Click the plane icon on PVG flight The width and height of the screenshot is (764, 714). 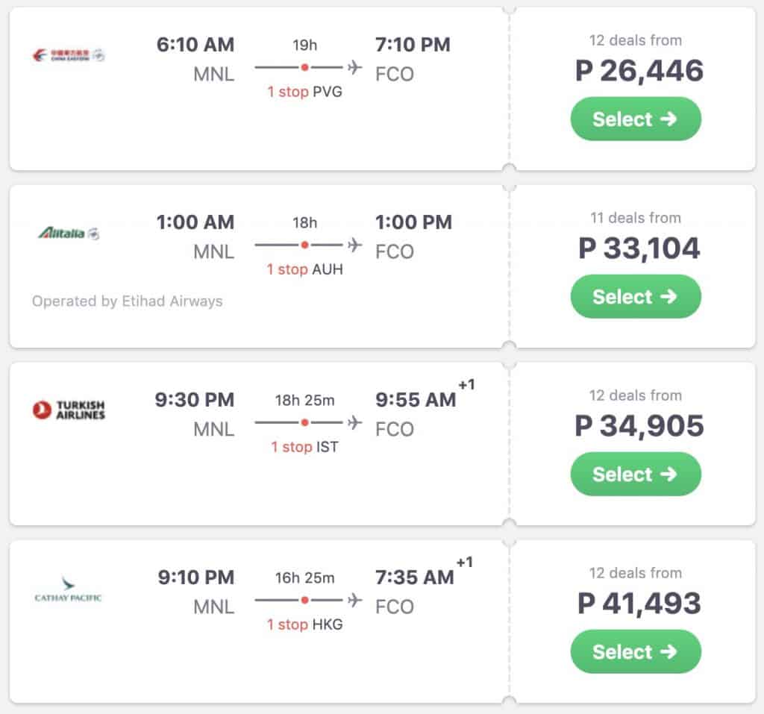pyautogui.click(x=354, y=67)
